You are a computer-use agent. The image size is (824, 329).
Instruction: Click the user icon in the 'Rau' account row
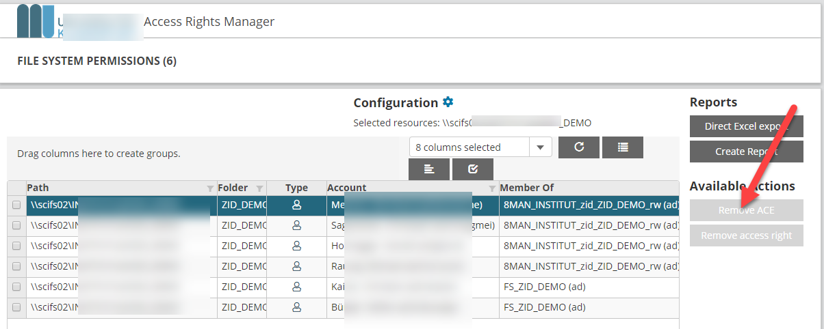pyautogui.click(x=296, y=266)
